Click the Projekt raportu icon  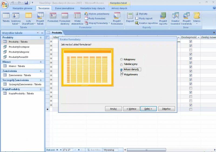click(x=163, y=18)
